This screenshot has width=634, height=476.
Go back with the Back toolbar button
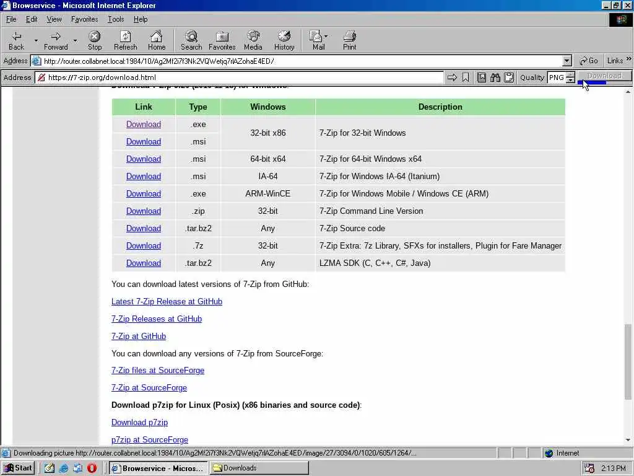(x=16, y=40)
